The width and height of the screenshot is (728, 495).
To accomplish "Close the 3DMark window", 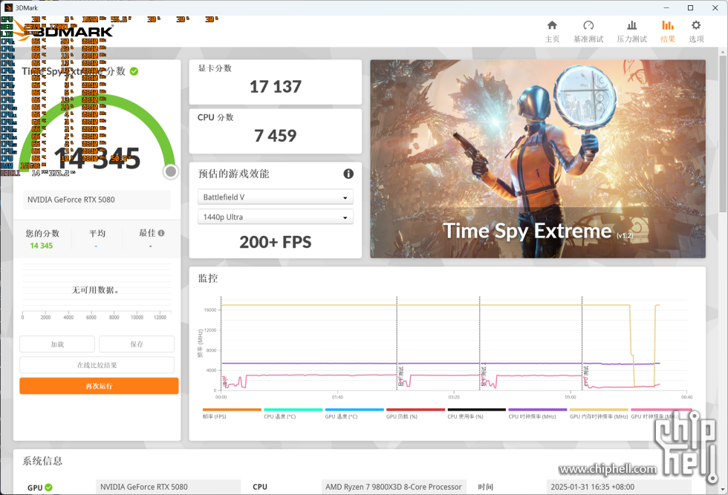I will [x=715, y=8].
